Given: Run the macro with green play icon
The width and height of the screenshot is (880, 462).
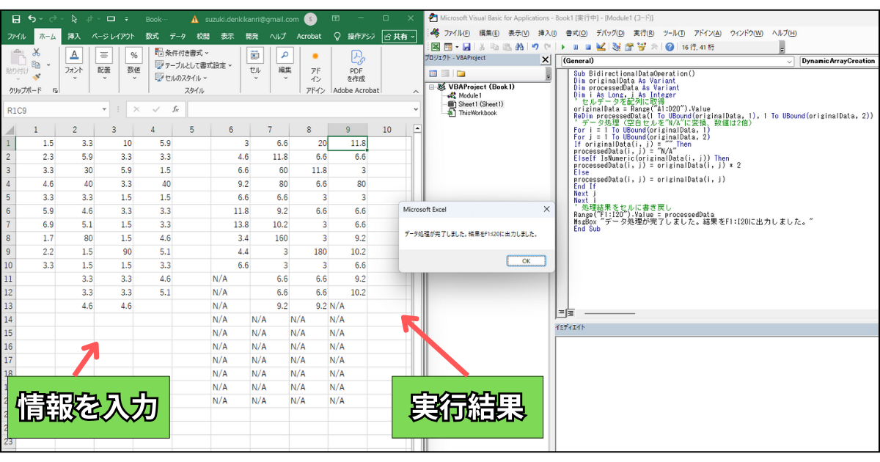Looking at the screenshot, I should 563,47.
